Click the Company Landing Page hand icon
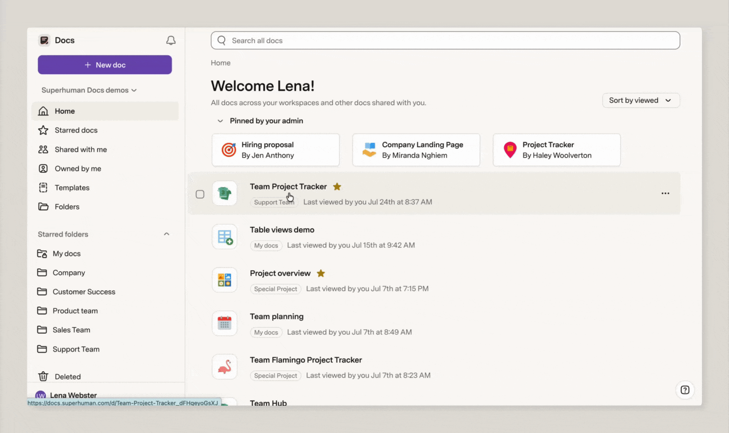 click(369, 150)
